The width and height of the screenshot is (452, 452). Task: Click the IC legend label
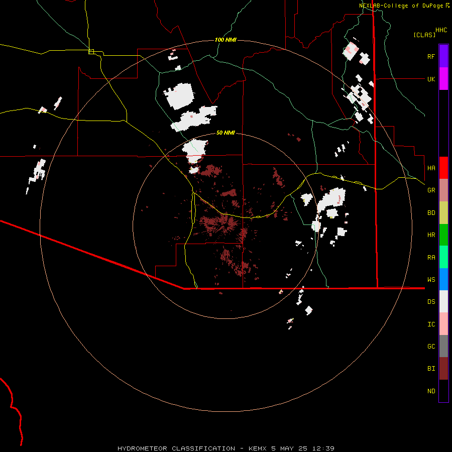[x=431, y=324]
